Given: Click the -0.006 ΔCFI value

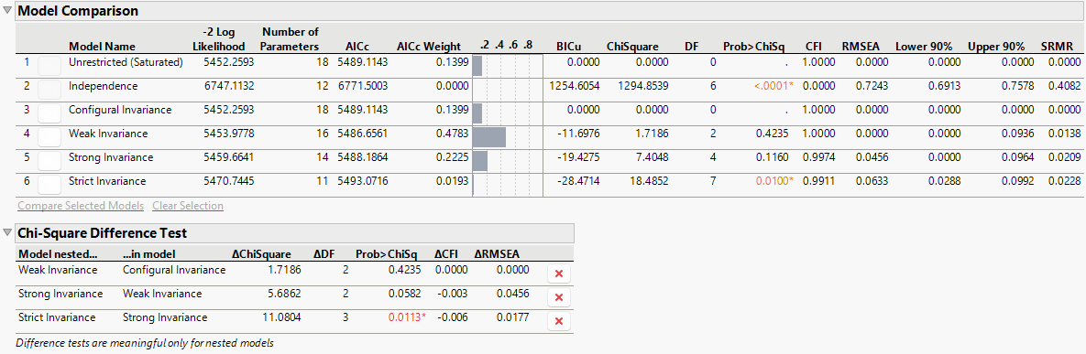Looking at the screenshot, I should coord(452,317).
